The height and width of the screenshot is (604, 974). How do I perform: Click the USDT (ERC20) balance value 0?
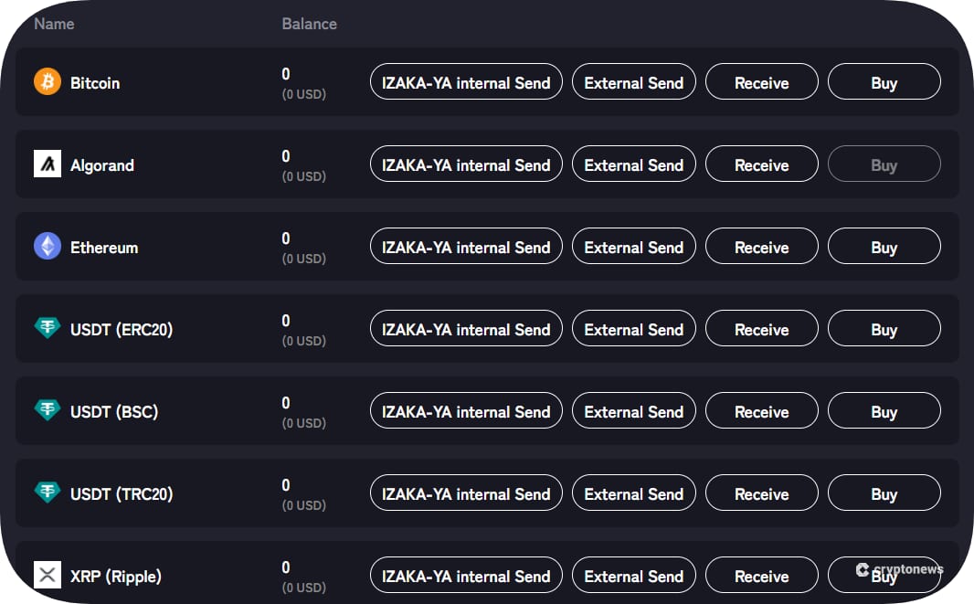(x=286, y=321)
